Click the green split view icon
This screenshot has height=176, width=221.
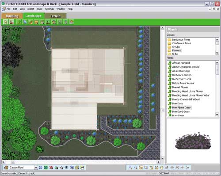coord(46,168)
